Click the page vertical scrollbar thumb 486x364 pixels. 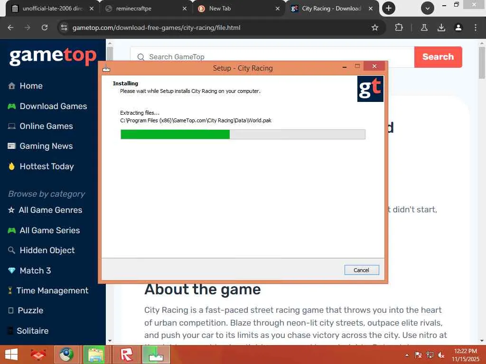[x=482, y=63]
